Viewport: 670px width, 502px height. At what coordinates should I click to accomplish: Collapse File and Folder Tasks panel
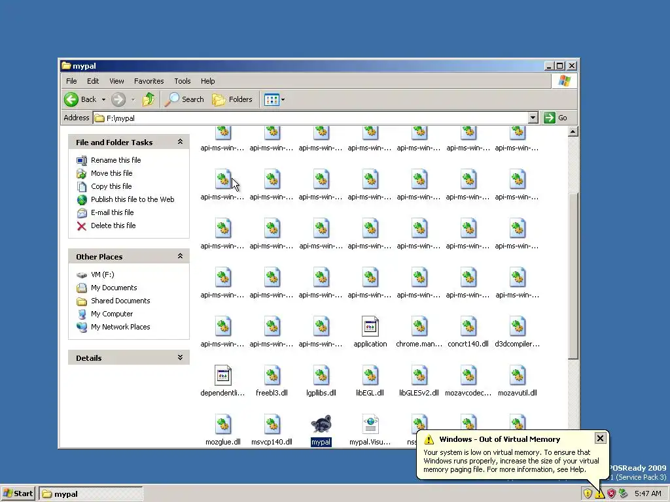(181, 142)
